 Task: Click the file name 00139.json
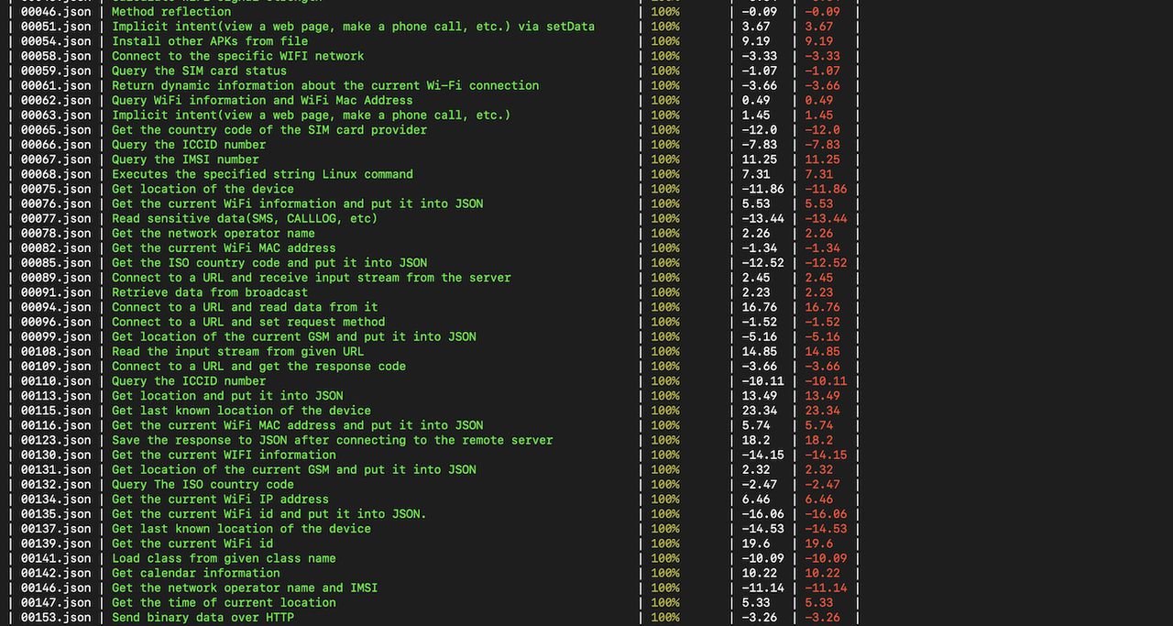tap(56, 544)
